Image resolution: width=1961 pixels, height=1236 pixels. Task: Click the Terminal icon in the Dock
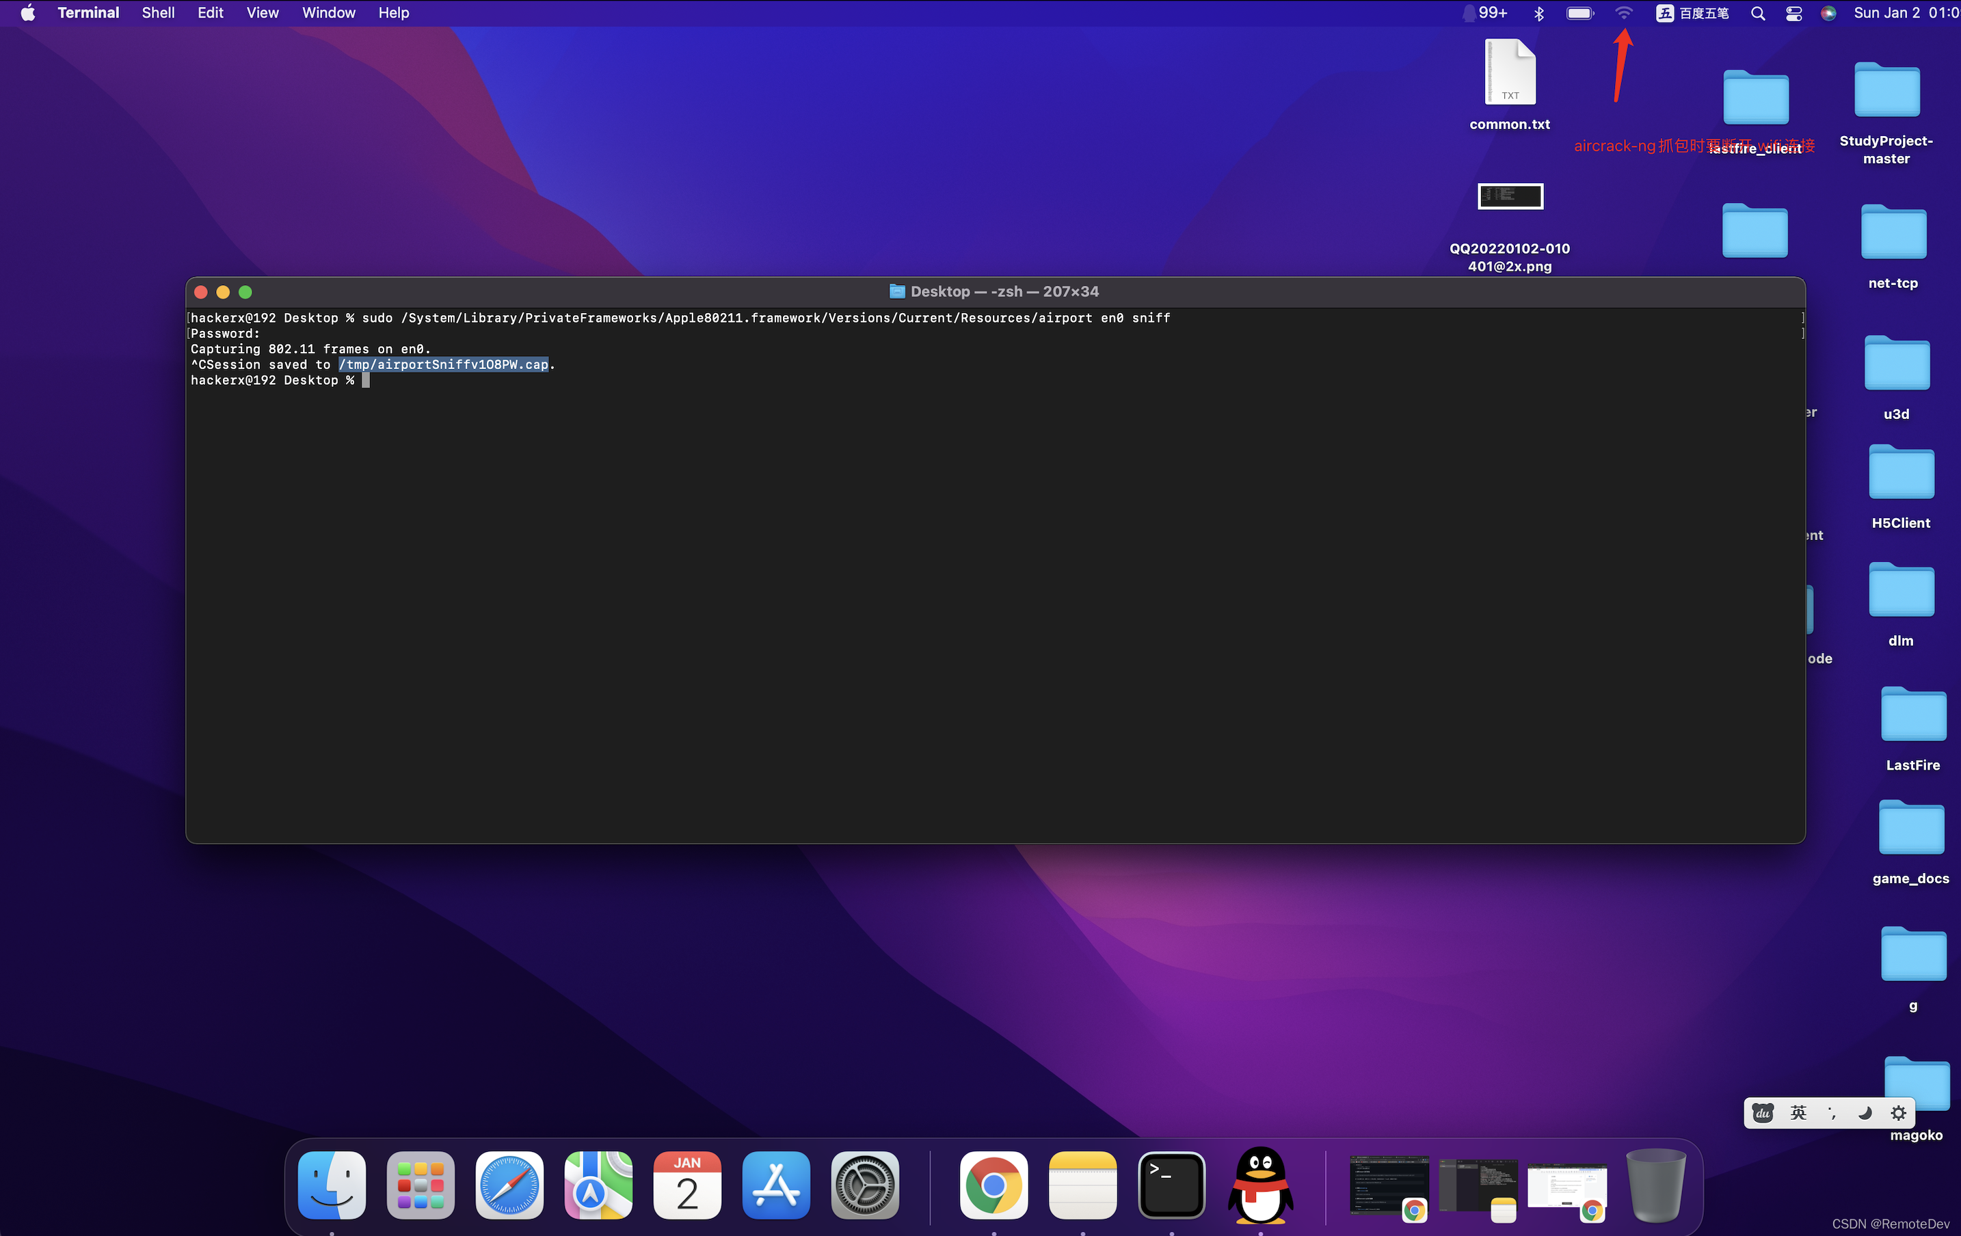(1171, 1185)
